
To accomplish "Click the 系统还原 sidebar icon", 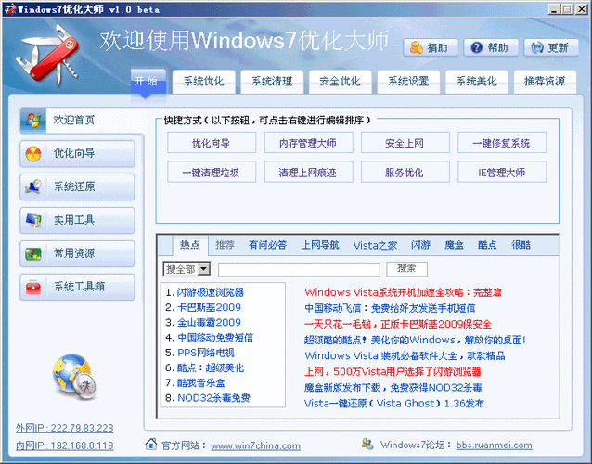I will 34,187.
